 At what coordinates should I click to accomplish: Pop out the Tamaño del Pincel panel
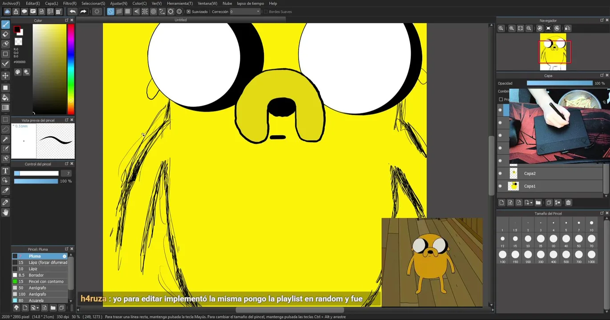pos(602,213)
